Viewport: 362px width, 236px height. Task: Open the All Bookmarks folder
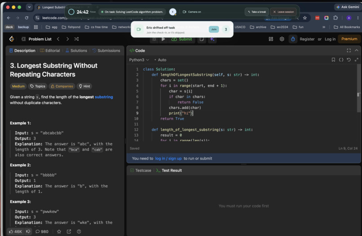click(x=347, y=27)
